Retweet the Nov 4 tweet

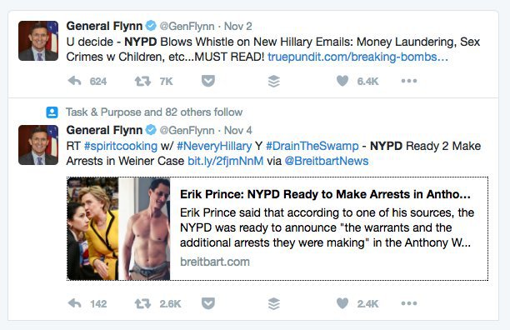click(142, 303)
